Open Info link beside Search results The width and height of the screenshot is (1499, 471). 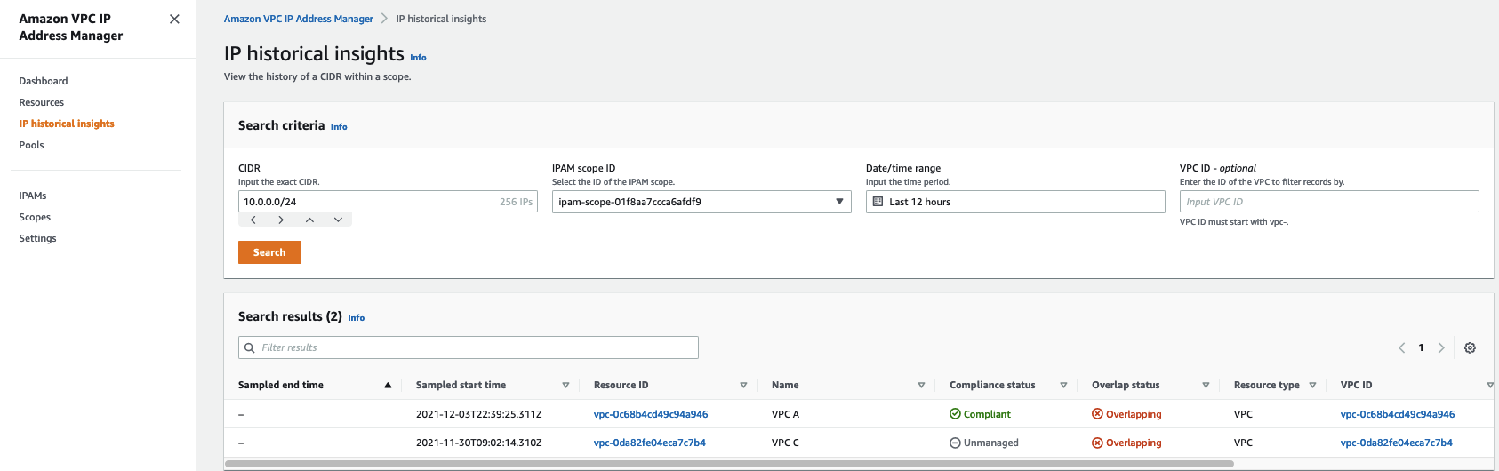coord(356,318)
